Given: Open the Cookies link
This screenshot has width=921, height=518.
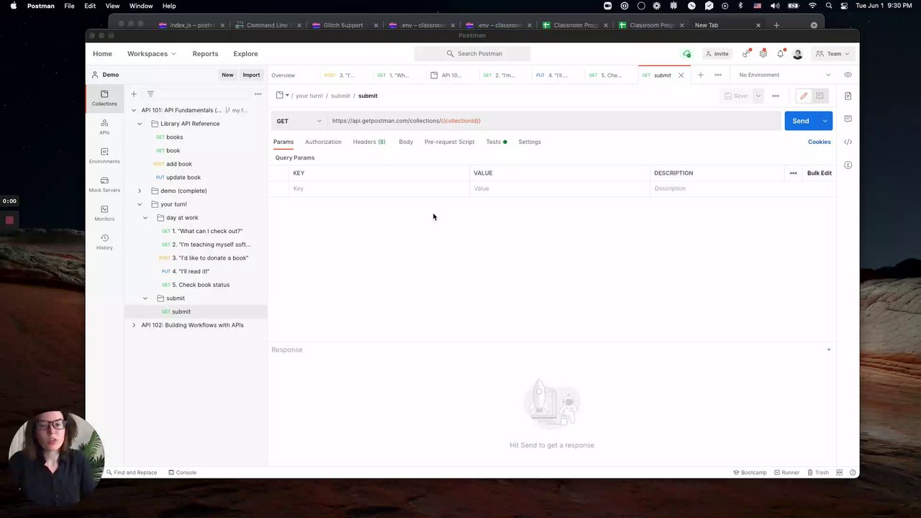Looking at the screenshot, I should coord(819,142).
